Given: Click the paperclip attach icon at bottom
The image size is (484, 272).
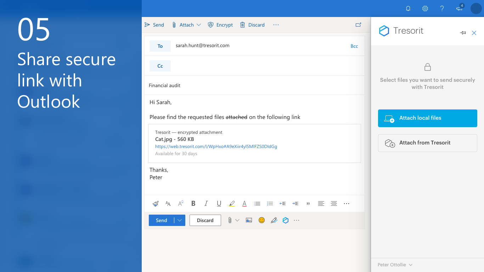Looking at the screenshot, I should (230, 220).
